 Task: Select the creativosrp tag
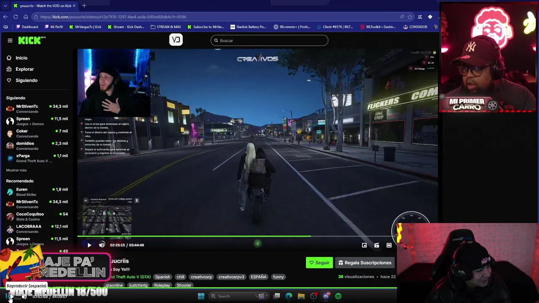[201, 277]
